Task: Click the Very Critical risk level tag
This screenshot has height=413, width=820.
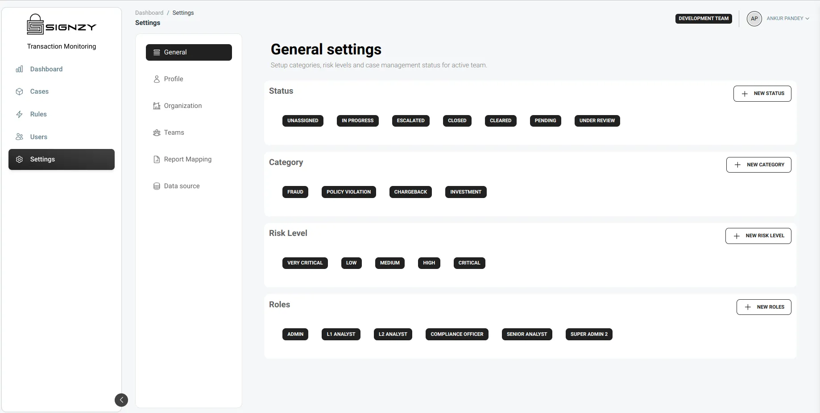Action: click(x=305, y=263)
